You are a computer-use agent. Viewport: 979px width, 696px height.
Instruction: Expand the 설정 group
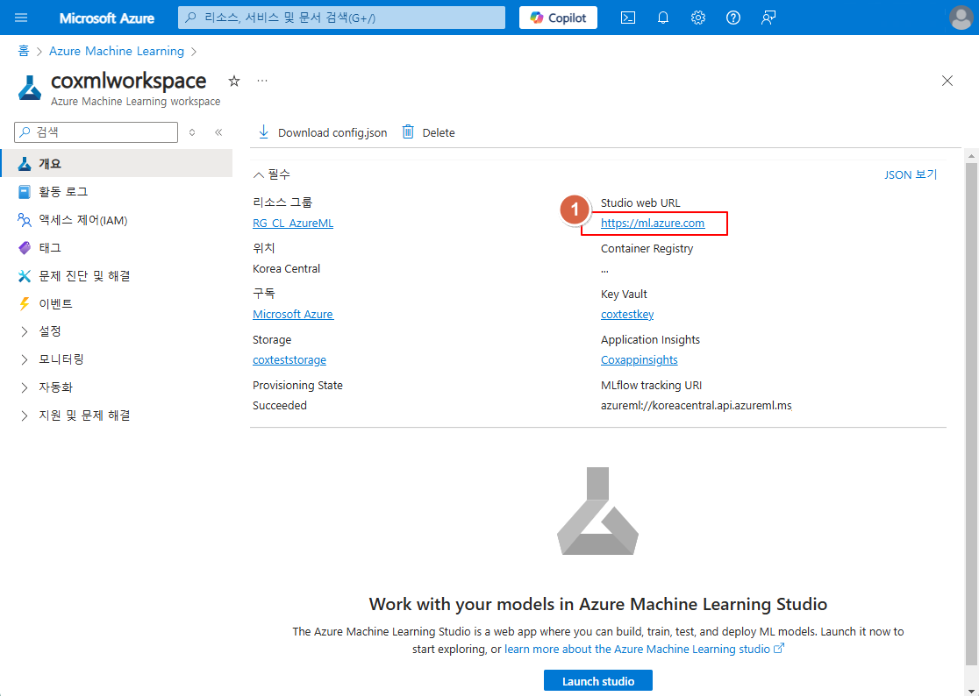click(x=25, y=331)
